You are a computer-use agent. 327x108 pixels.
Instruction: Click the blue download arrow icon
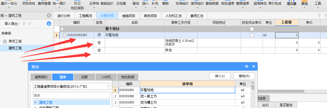click(49, 24)
